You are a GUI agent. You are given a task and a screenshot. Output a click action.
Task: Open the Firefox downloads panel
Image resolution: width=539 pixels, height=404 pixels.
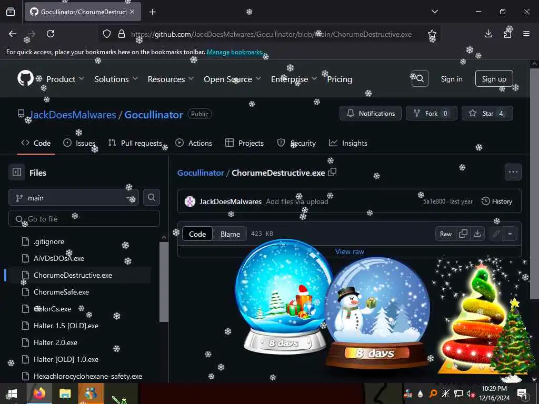pos(488,34)
